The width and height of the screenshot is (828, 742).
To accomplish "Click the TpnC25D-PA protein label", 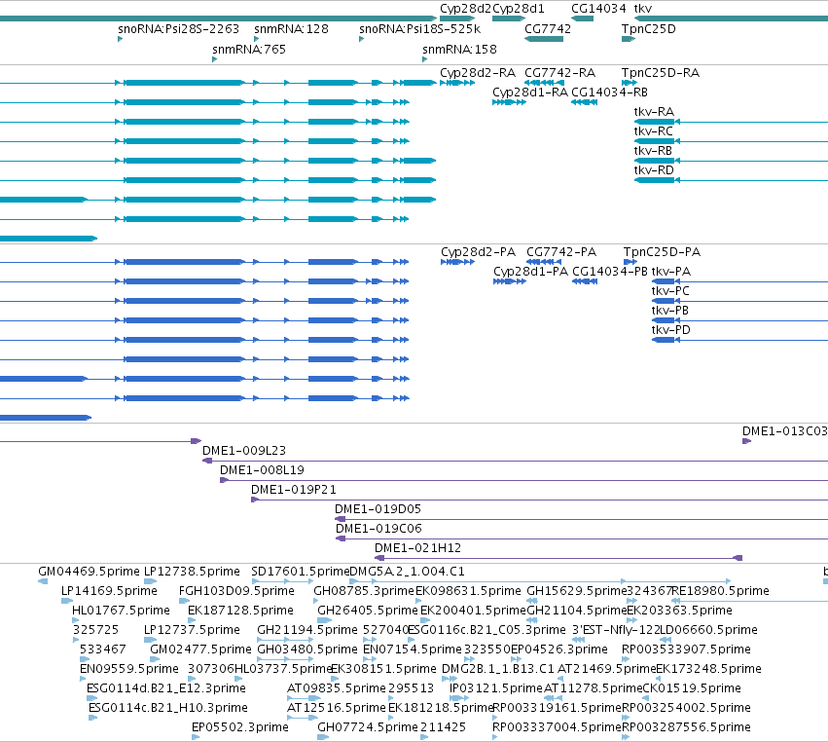I will point(662,252).
